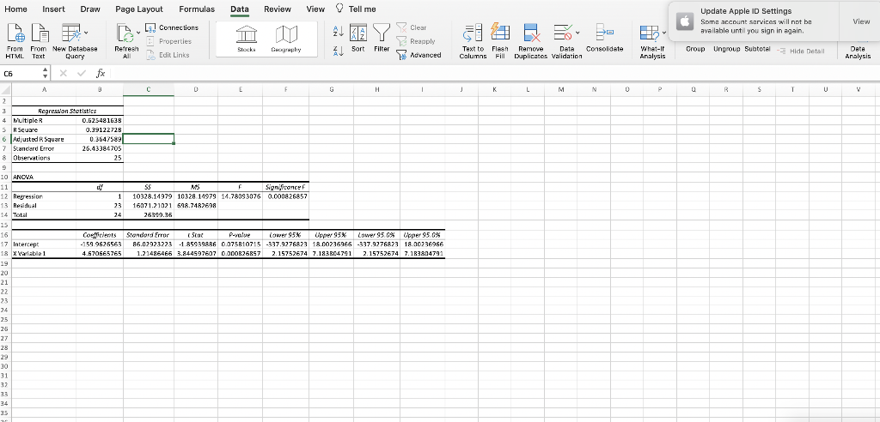Select the R Square value 0.39122728
Image resolution: width=880 pixels, height=422 pixels.
coord(100,130)
